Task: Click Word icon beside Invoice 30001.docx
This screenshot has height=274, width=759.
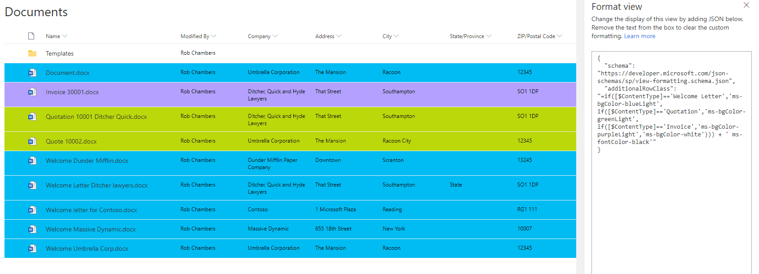Action: pyautogui.click(x=32, y=92)
